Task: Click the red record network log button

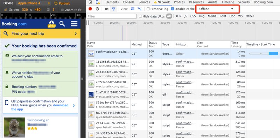Action: [x=90, y=9]
